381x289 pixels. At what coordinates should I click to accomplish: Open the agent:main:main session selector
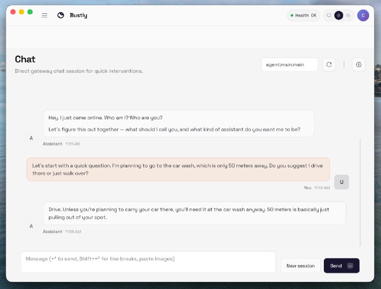click(x=289, y=65)
